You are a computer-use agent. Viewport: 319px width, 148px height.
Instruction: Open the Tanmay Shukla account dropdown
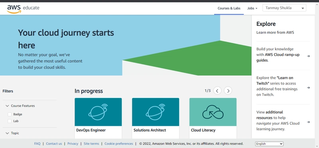284,8
